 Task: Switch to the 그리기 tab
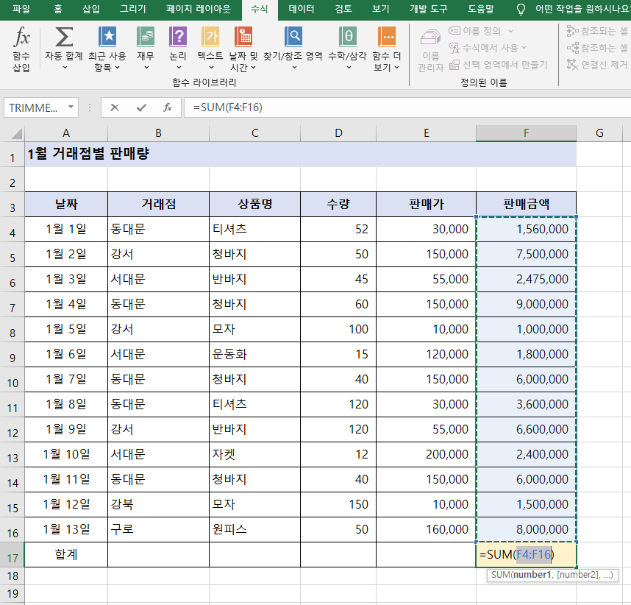133,9
